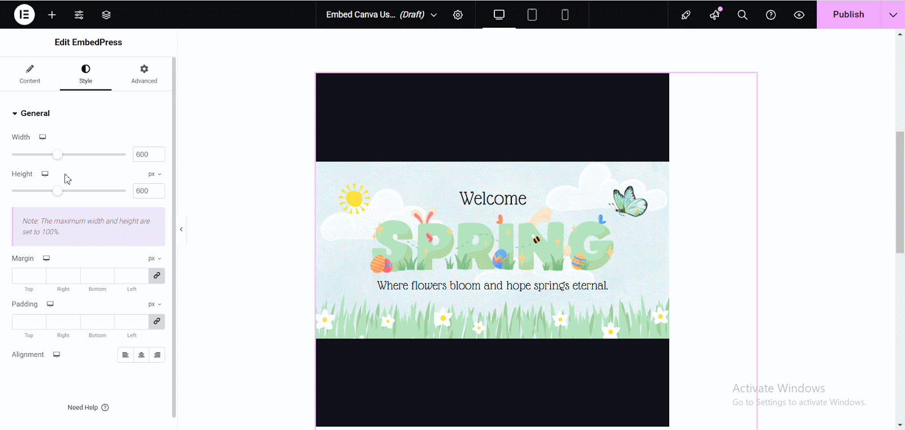Image resolution: width=905 pixels, height=430 pixels.
Task: Click Height responsive device icon
Action: (45, 174)
